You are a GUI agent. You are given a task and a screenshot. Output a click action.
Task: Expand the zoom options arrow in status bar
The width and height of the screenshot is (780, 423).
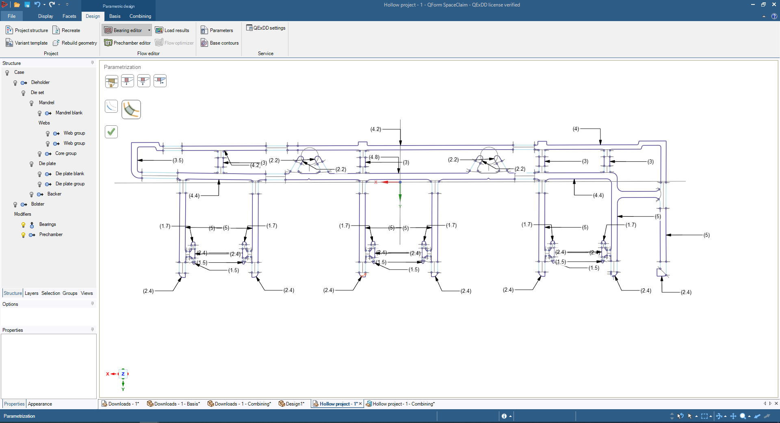point(750,417)
